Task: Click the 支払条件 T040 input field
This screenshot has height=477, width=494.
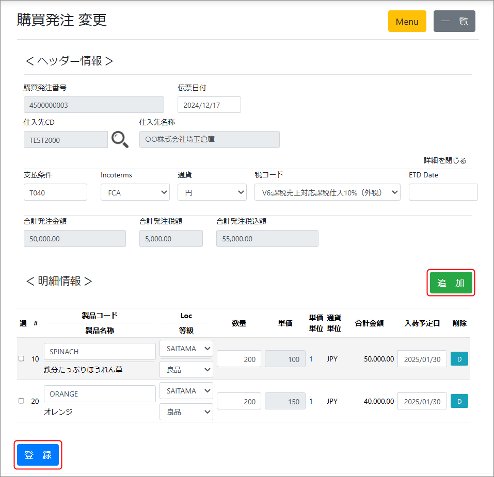Action: point(55,192)
